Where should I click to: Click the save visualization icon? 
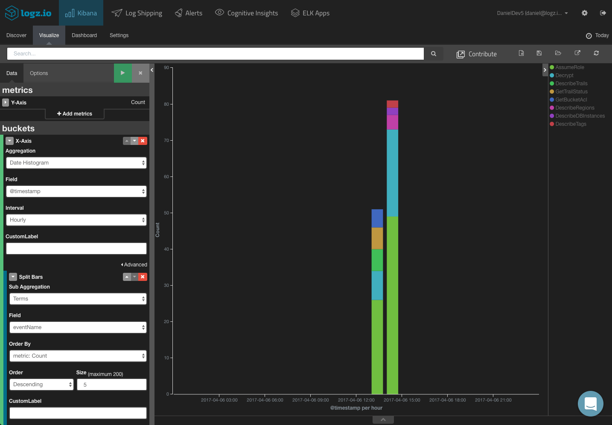539,53
